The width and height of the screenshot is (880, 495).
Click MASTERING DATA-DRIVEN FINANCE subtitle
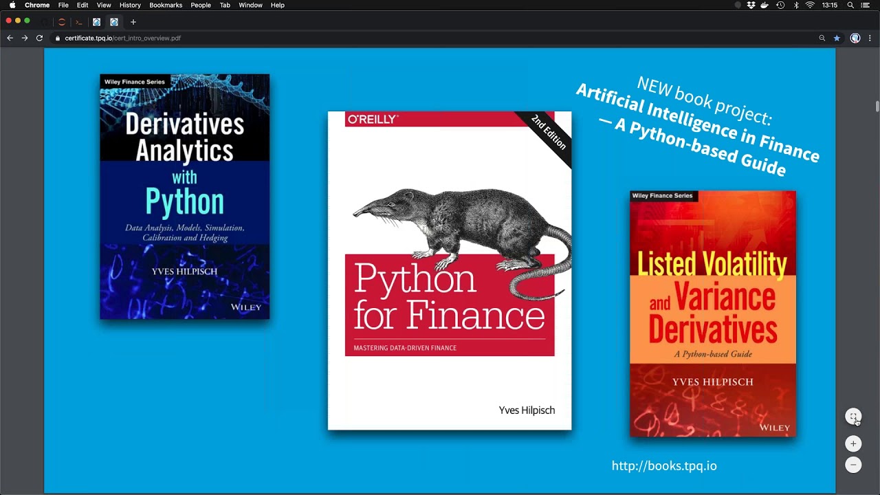pos(405,348)
